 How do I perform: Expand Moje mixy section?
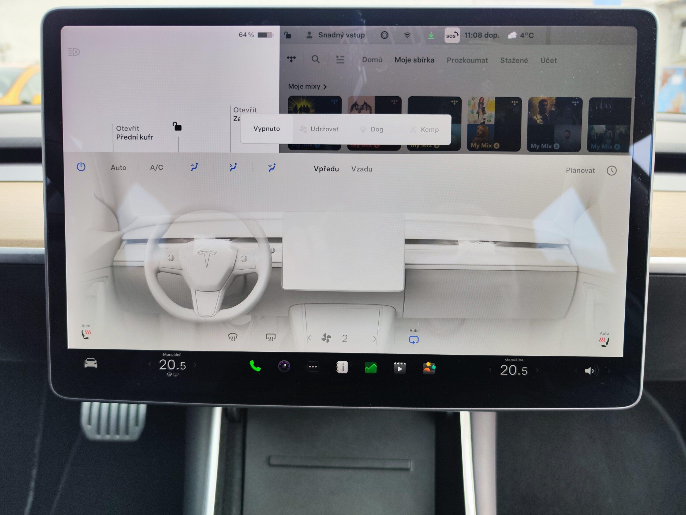click(x=307, y=86)
